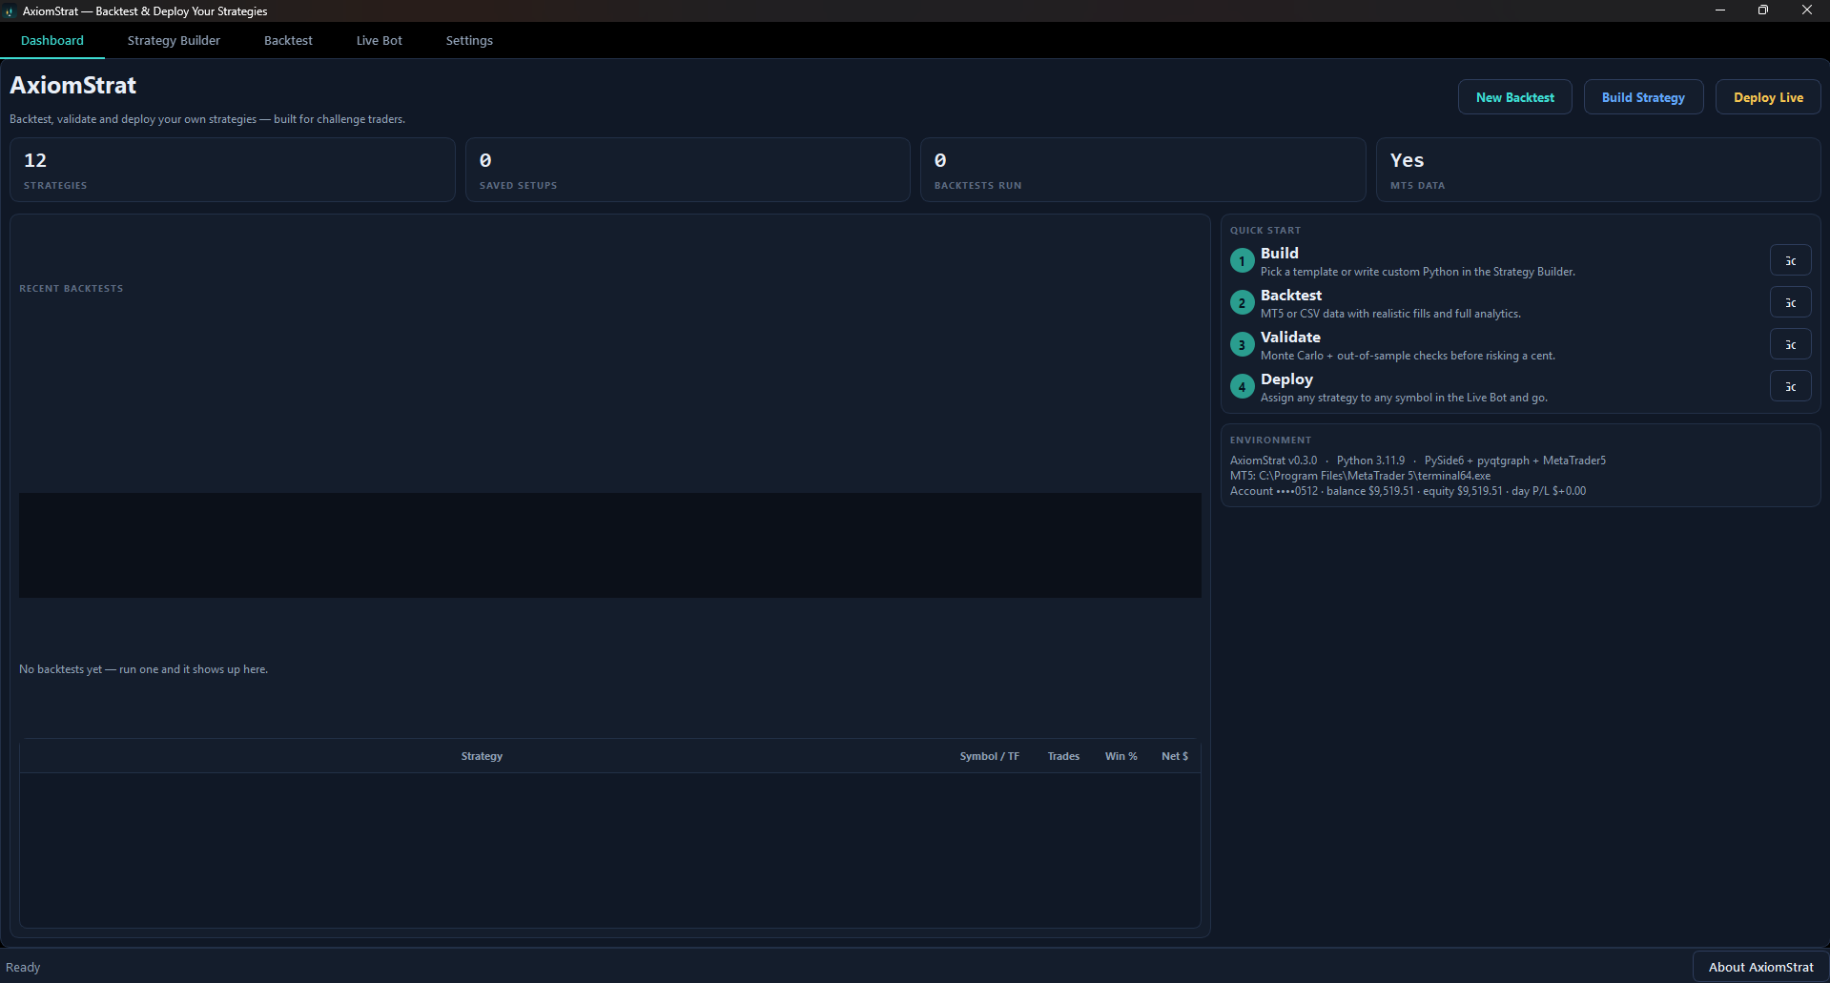
Task: Click the step 2 circle icon beside Backtest
Action: coord(1242,302)
